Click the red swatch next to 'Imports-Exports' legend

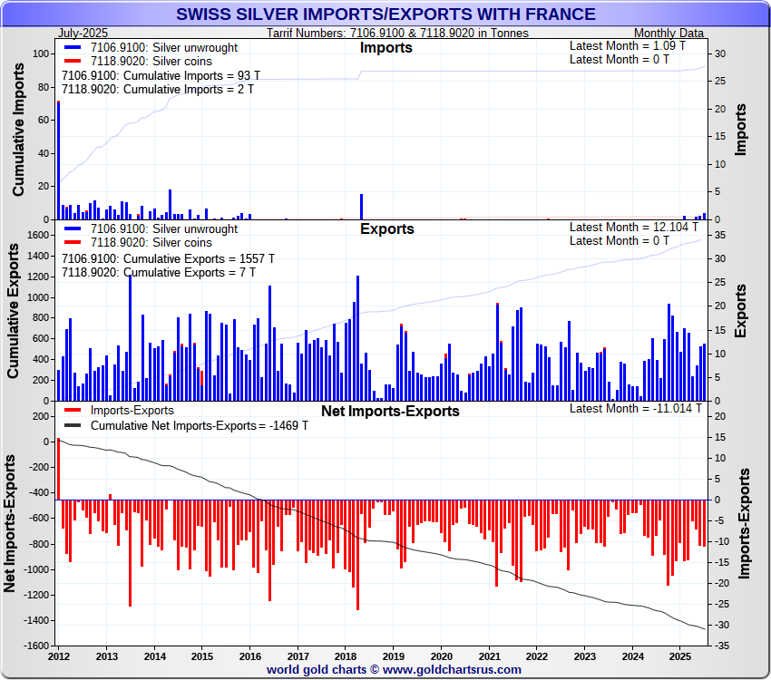click(73, 410)
